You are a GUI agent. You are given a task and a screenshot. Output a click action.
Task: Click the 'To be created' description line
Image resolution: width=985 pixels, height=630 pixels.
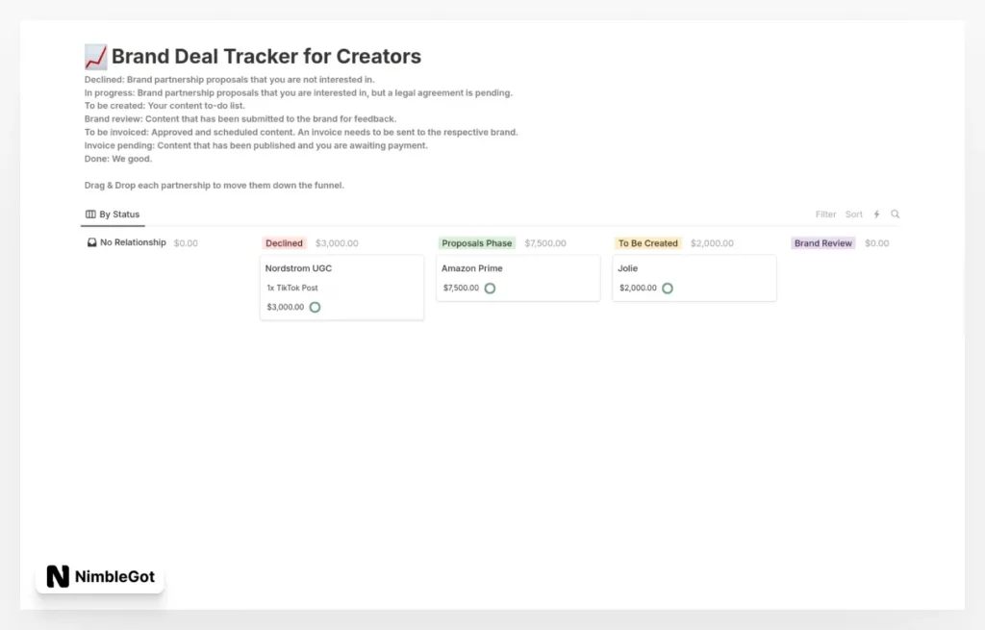pos(164,106)
